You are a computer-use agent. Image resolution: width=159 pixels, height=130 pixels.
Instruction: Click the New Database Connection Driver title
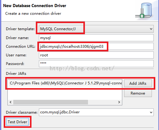pyautogui.click(x=35, y=6)
